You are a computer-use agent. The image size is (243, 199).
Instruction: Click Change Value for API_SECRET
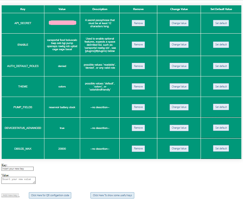pos(179,23)
